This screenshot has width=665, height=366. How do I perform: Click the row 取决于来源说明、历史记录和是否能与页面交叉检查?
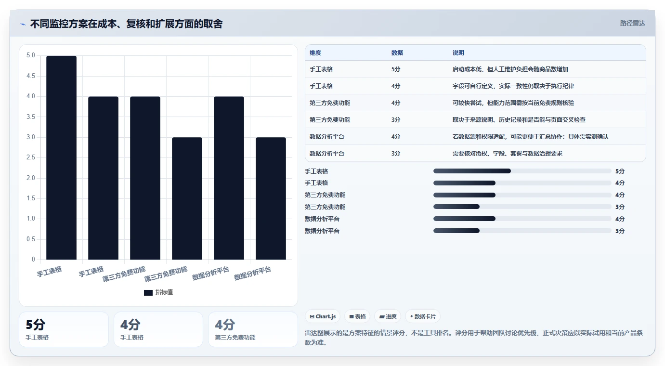[475, 120]
